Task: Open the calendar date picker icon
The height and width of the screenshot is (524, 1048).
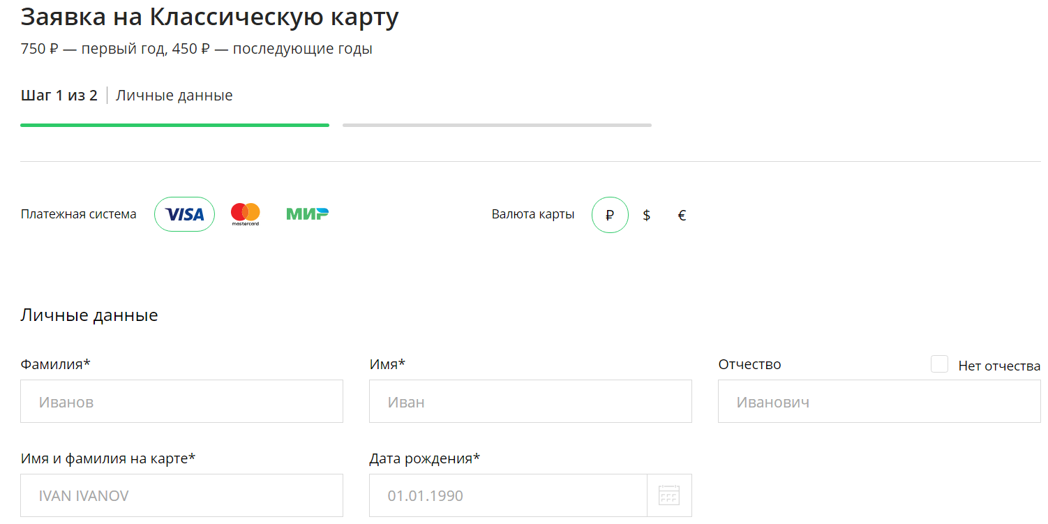Action: [669, 496]
